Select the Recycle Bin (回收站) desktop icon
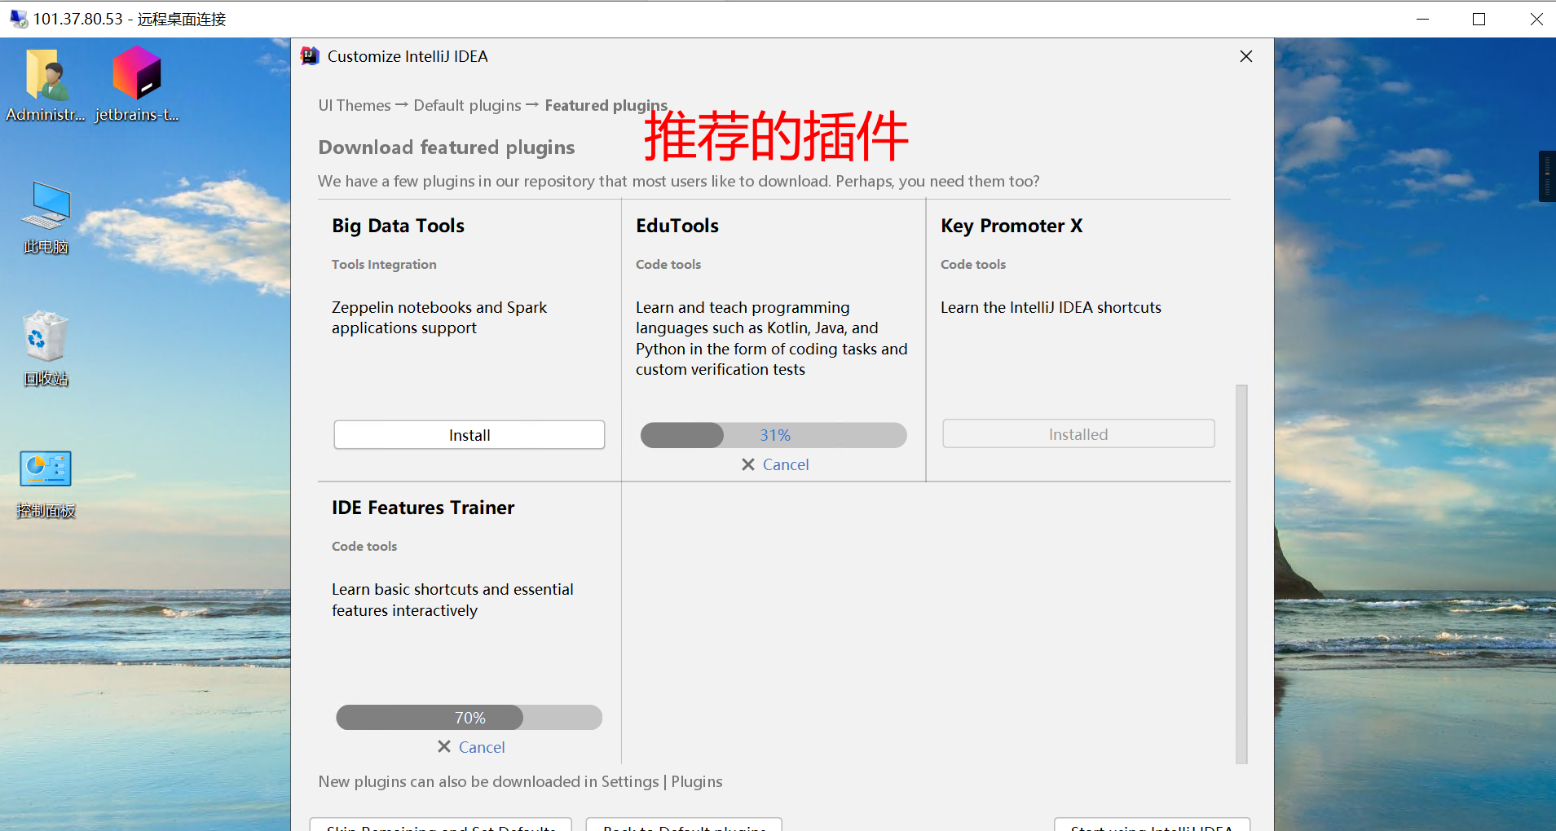Viewport: 1556px width, 831px height. [x=46, y=349]
